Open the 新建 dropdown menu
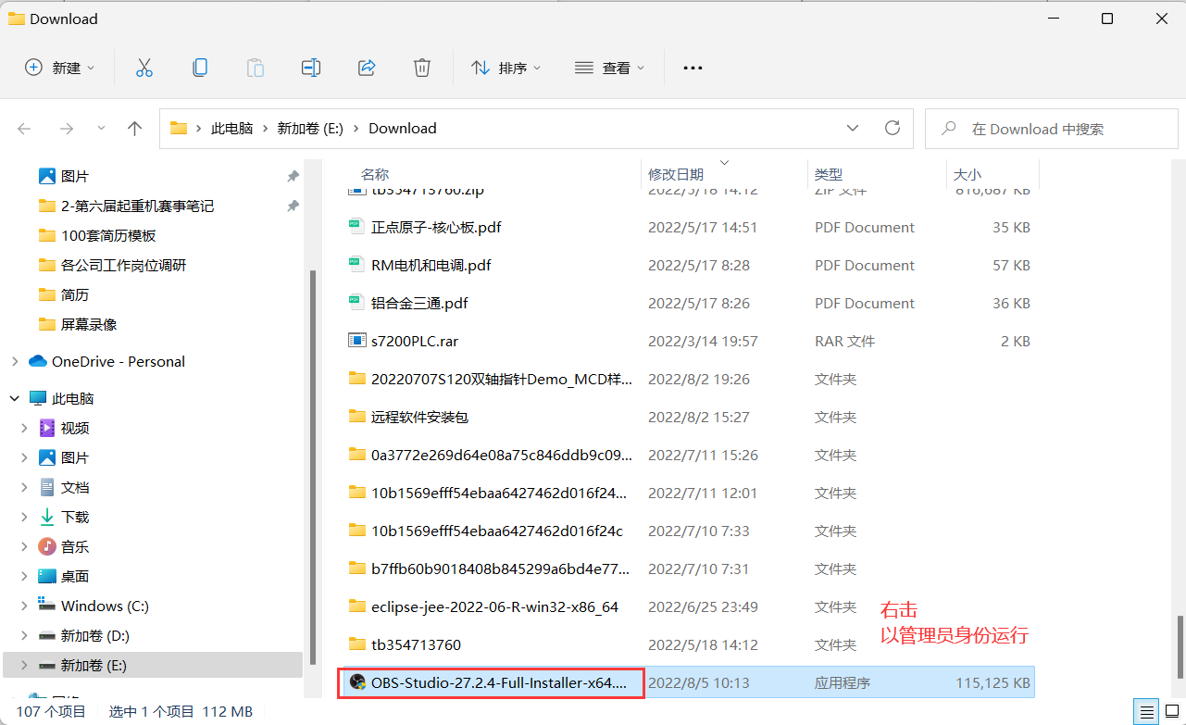1186x725 pixels. click(x=61, y=68)
